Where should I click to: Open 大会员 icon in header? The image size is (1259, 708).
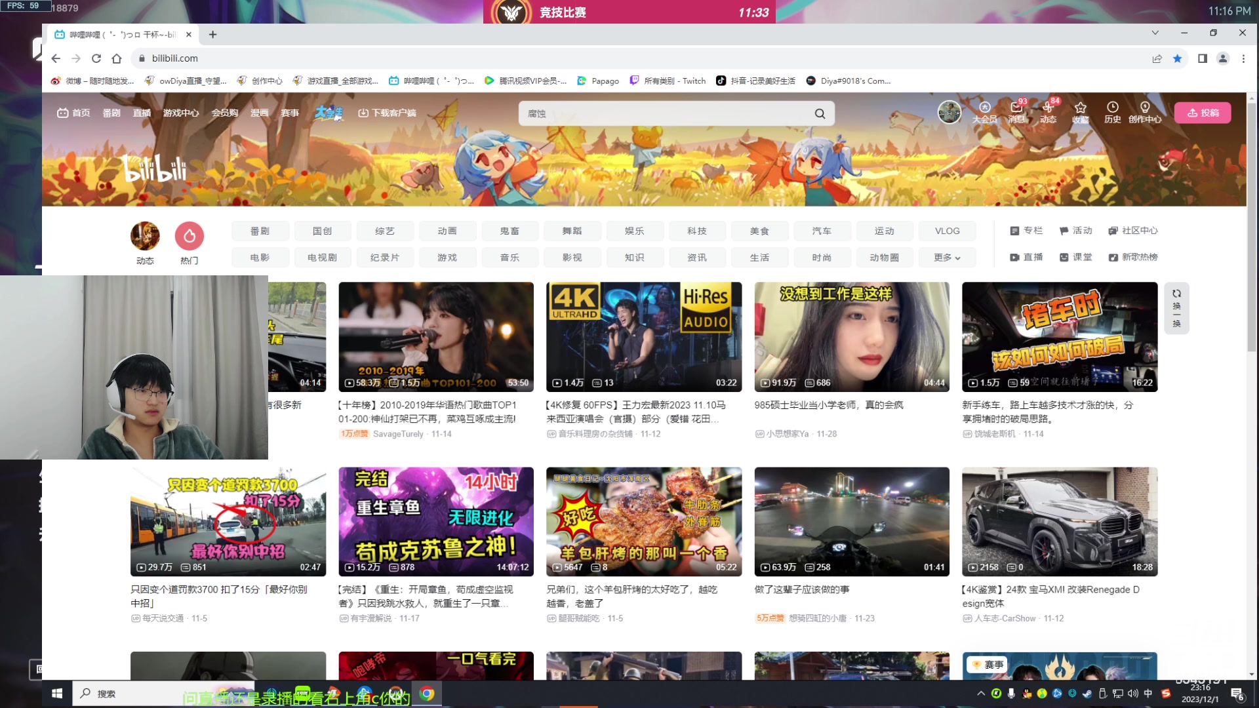(984, 112)
